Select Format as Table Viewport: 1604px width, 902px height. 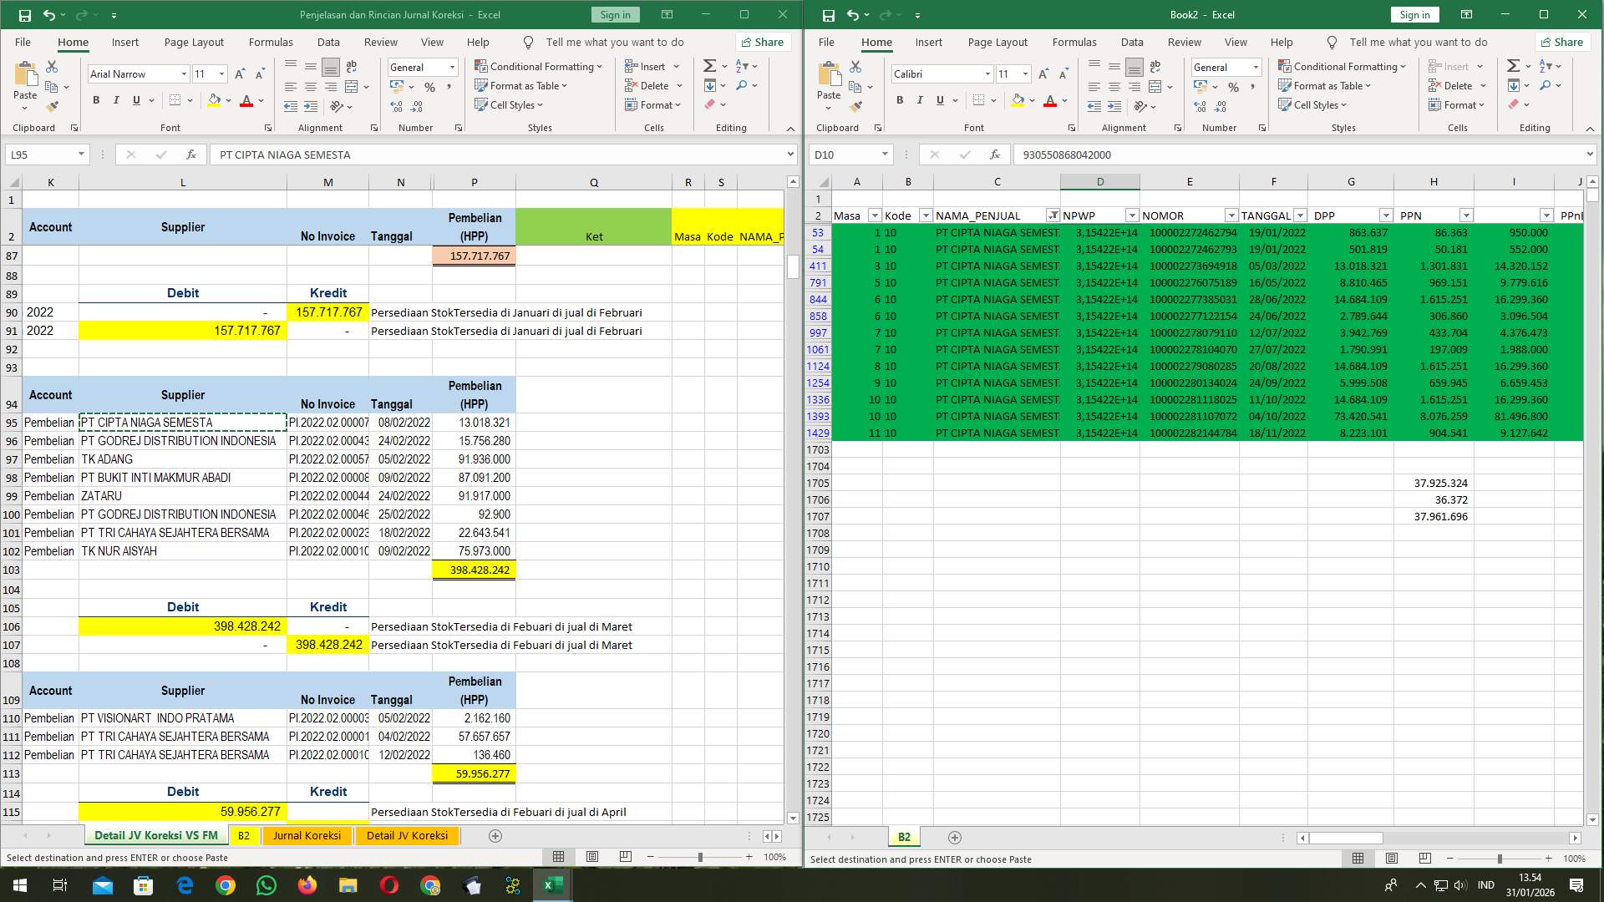coord(521,85)
